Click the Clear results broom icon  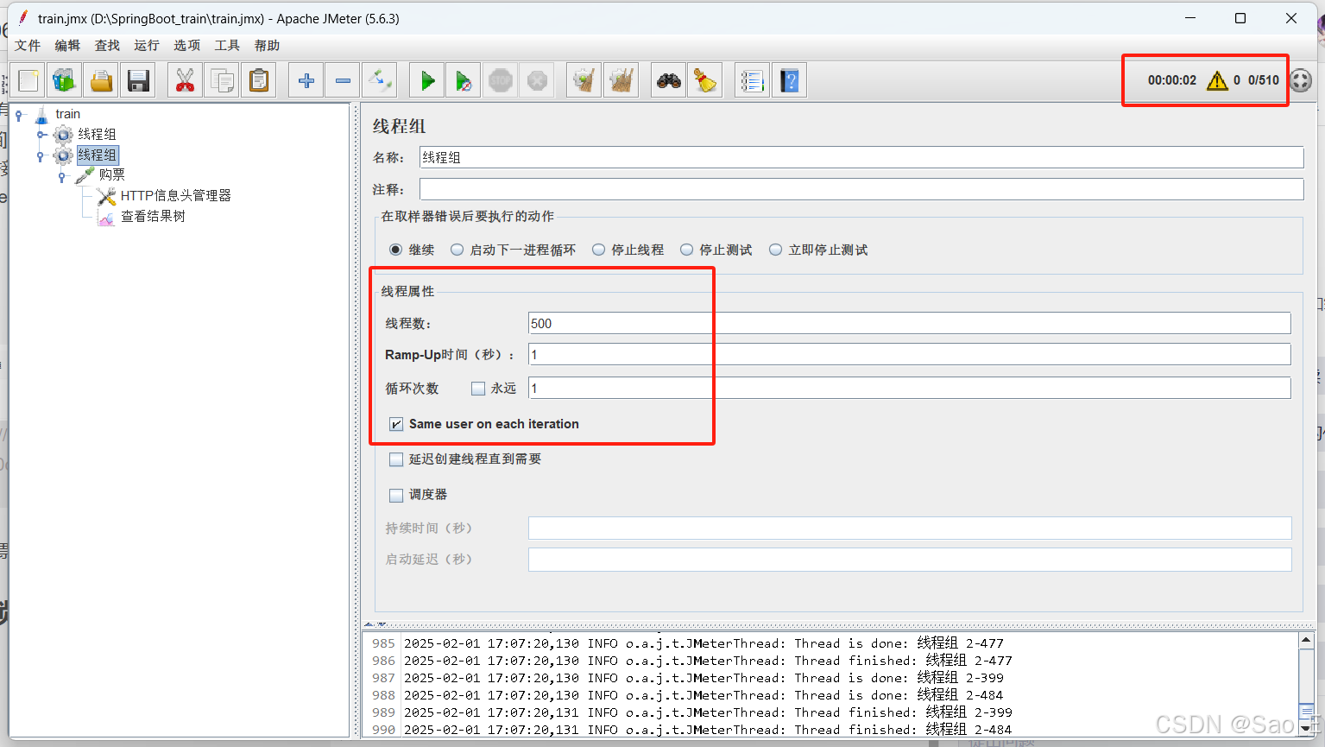(584, 80)
